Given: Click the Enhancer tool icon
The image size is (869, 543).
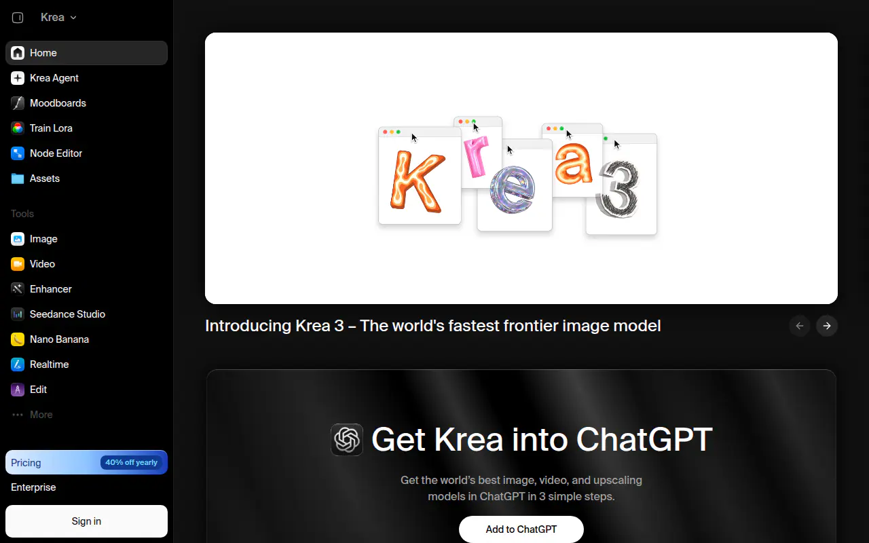Looking at the screenshot, I should (x=18, y=289).
